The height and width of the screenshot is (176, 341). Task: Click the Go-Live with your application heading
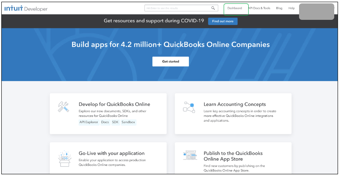[x=111, y=153]
